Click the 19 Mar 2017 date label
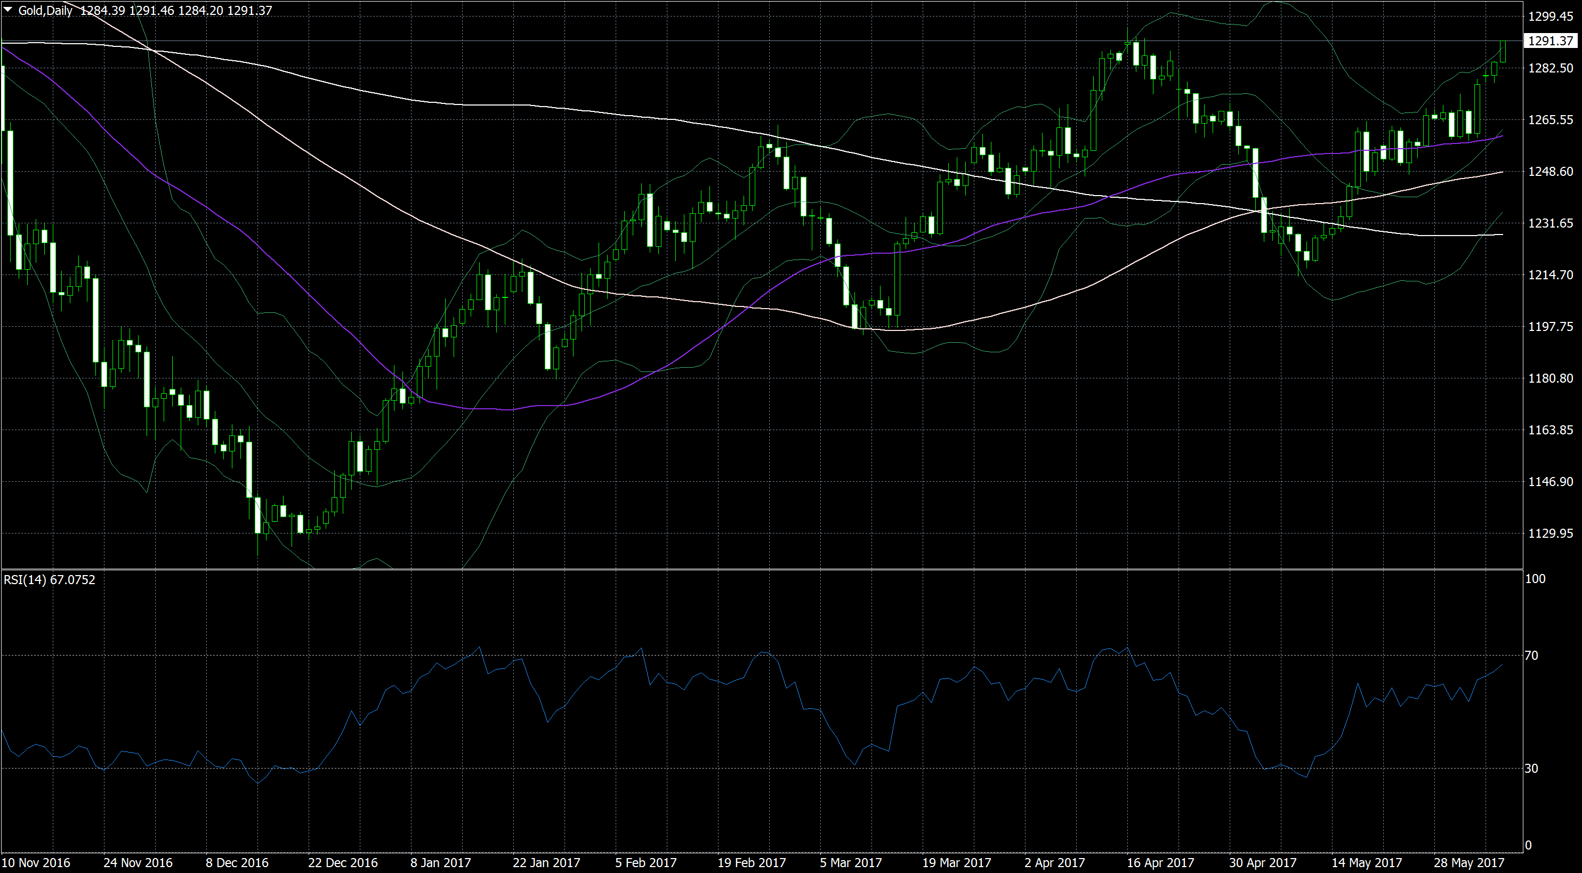Screen dimensions: 1582x873 (x=957, y=862)
